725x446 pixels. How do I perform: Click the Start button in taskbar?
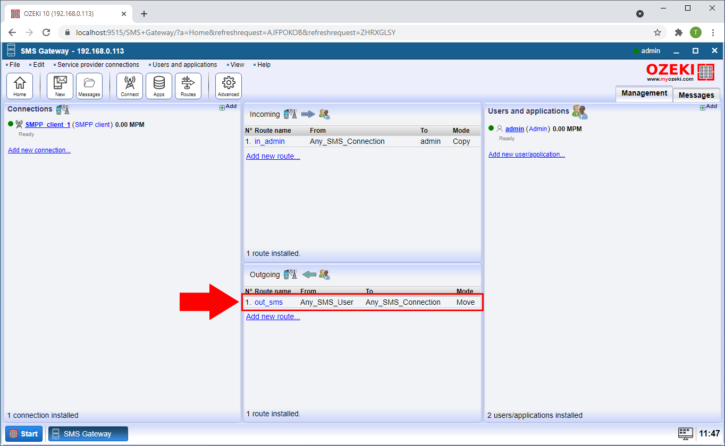(24, 434)
